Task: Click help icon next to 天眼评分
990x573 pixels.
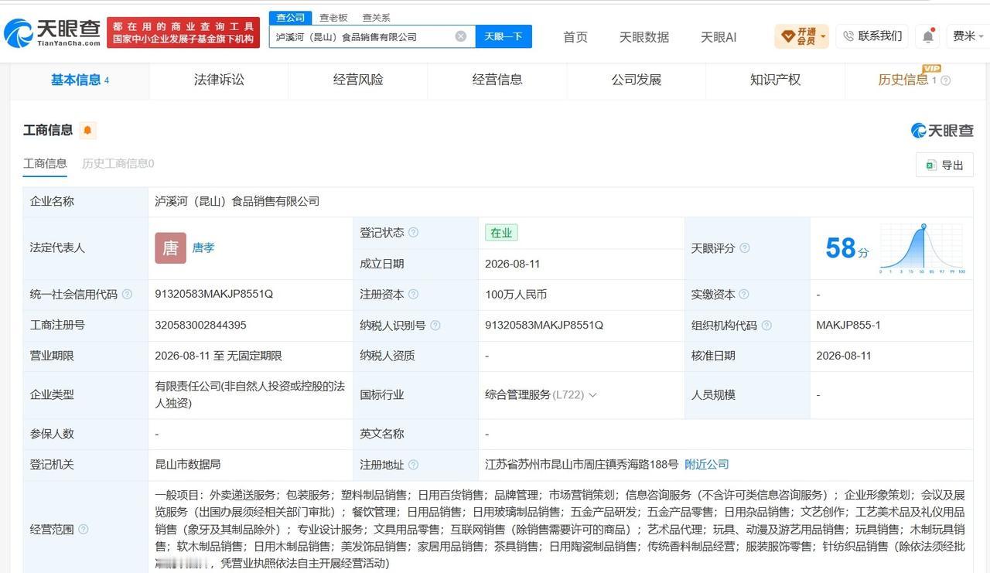Action: [744, 248]
